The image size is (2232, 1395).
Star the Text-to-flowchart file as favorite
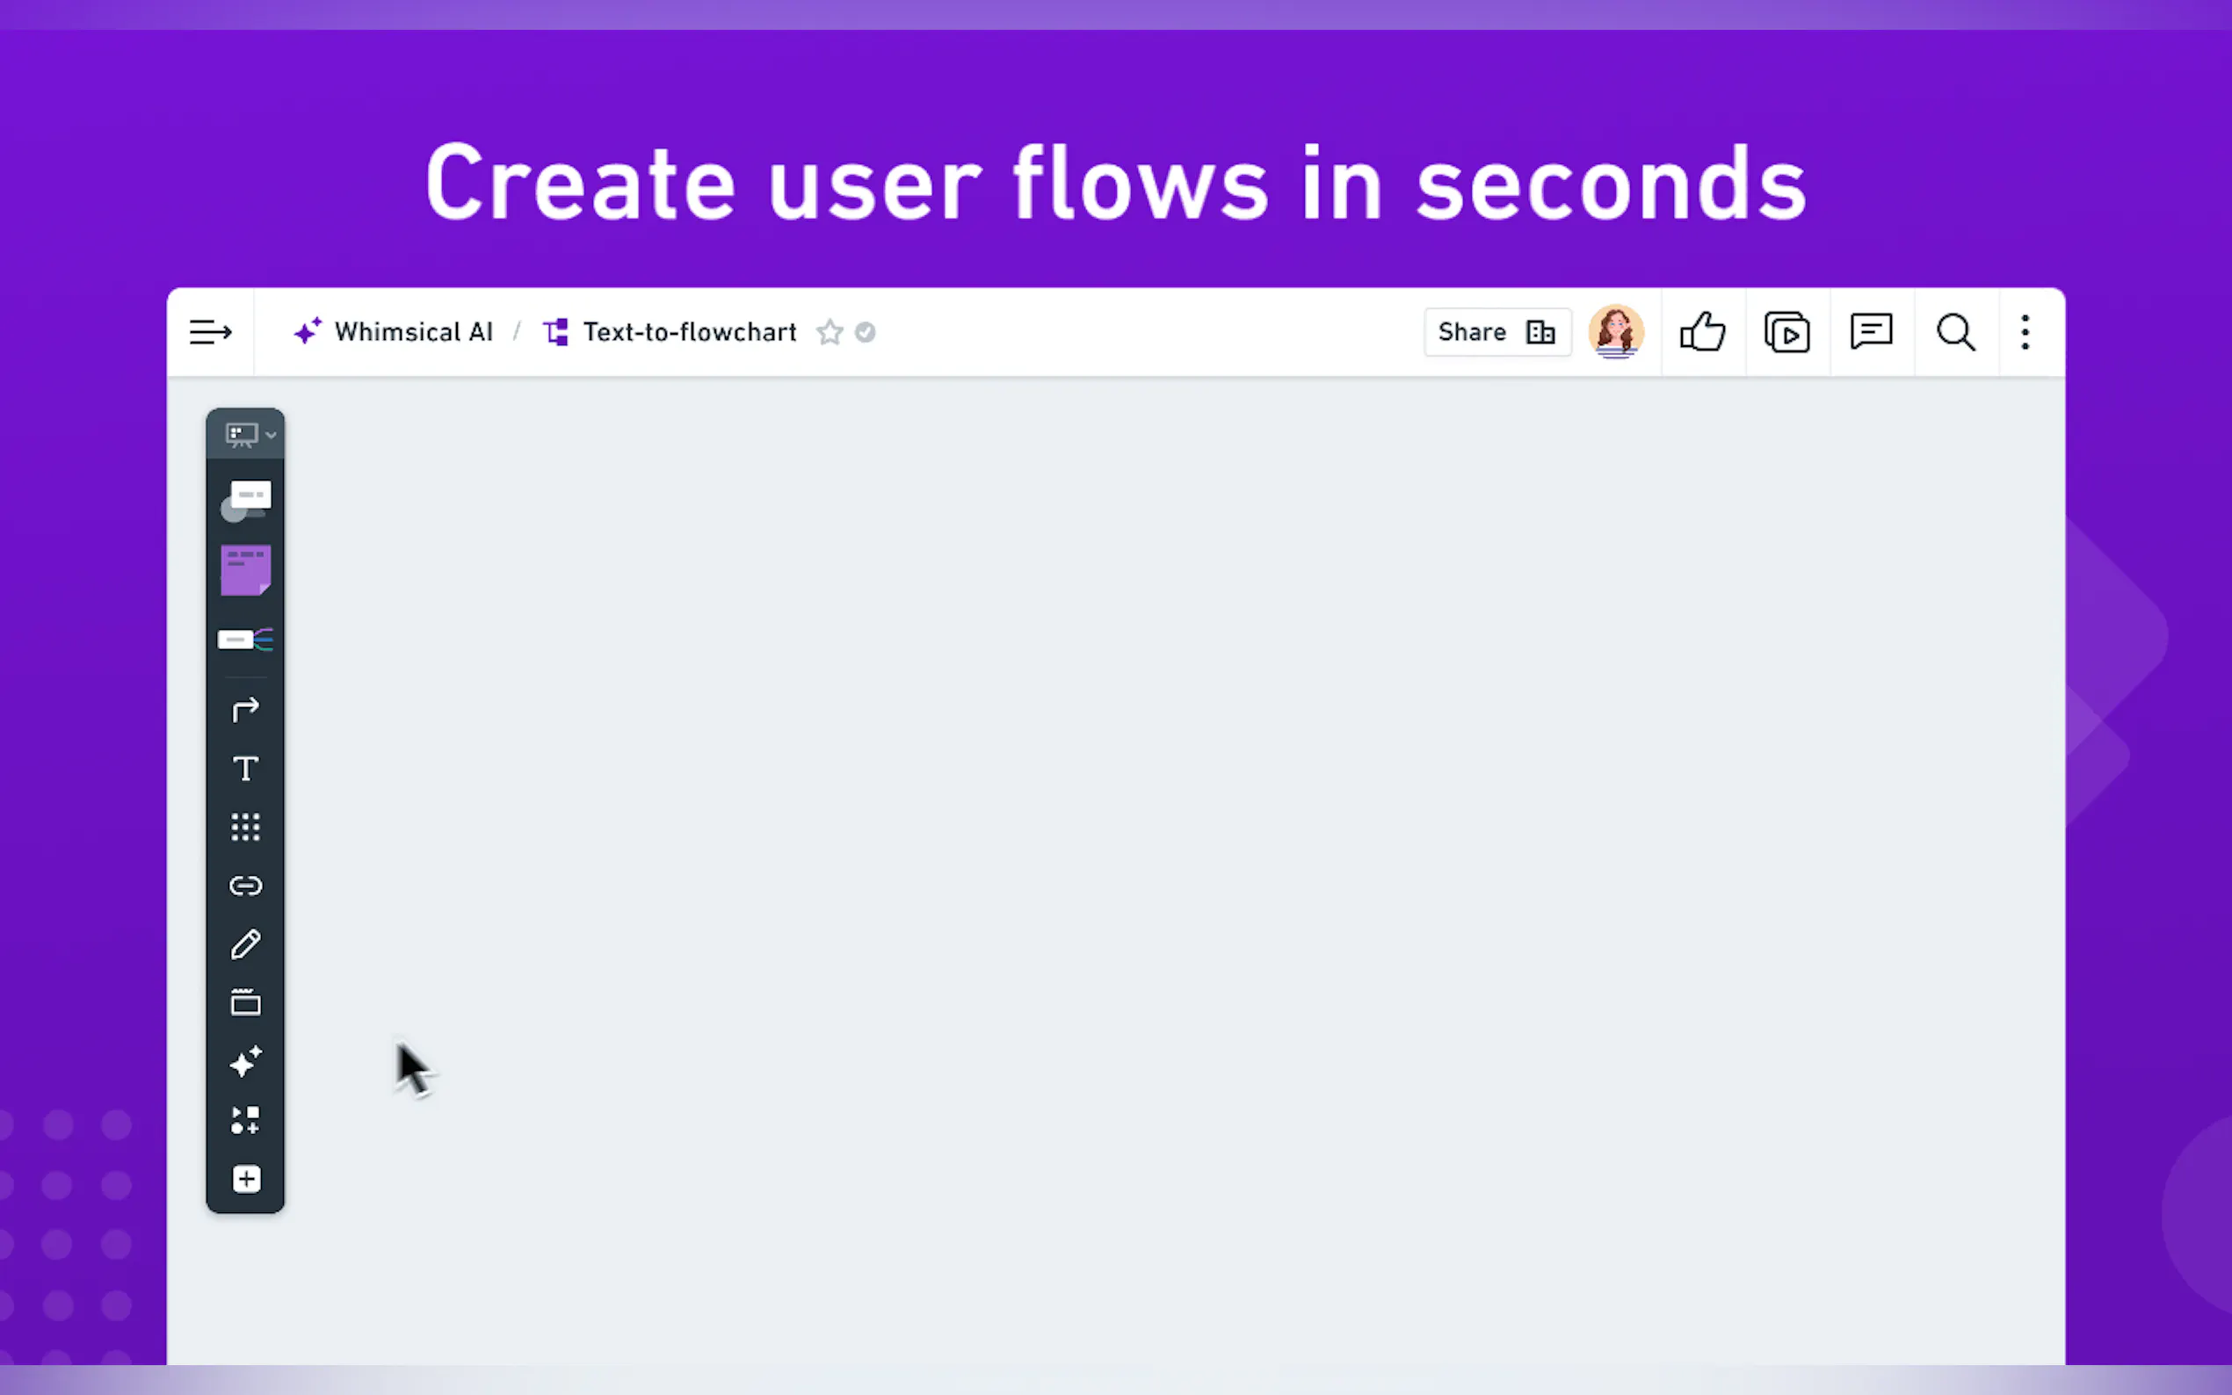(x=830, y=332)
